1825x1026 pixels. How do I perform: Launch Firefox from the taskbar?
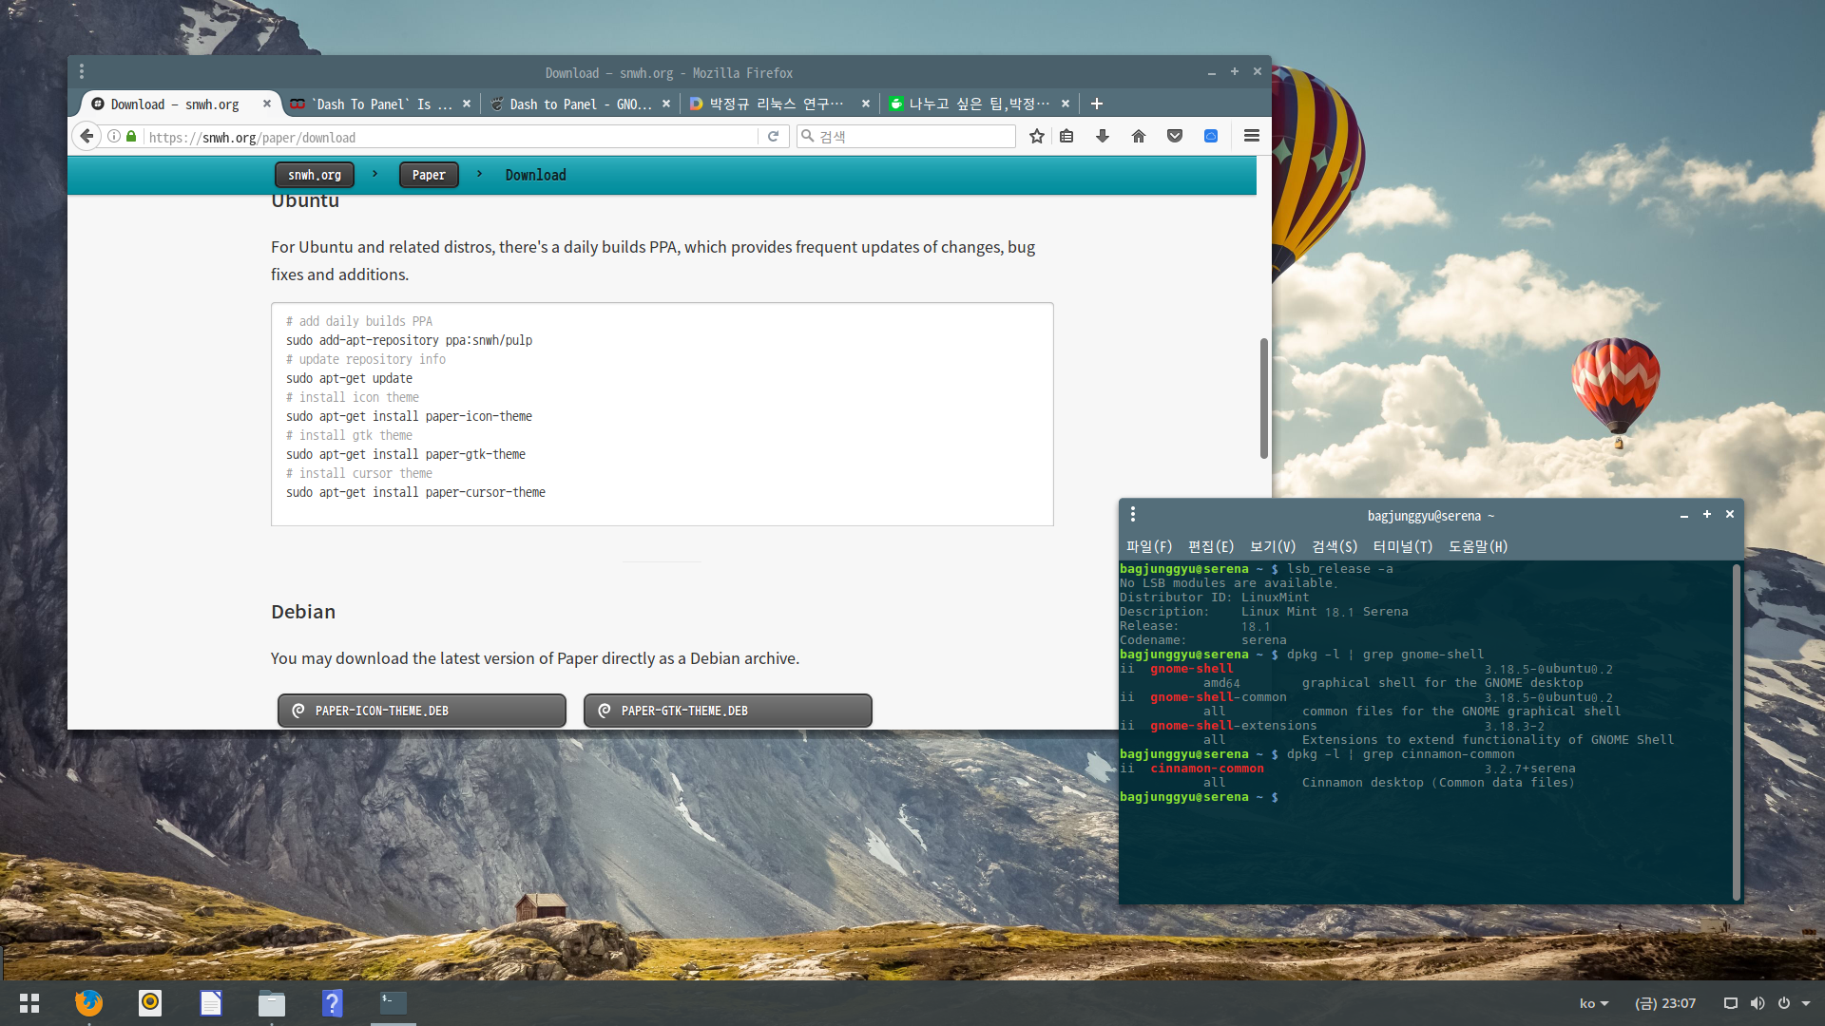click(88, 1002)
